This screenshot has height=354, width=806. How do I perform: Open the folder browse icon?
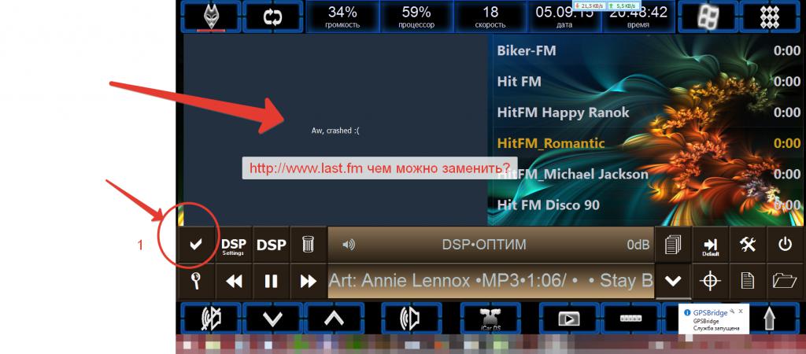(x=786, y=281)
